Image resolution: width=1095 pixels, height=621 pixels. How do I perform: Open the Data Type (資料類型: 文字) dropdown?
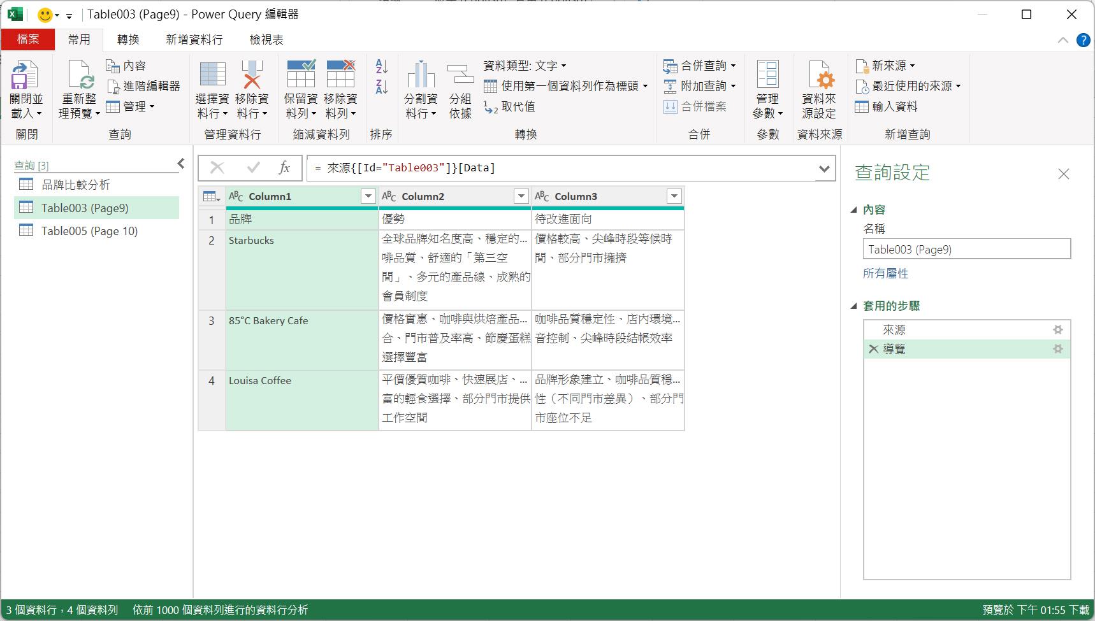pyautogui.click(x=525, y=66)
